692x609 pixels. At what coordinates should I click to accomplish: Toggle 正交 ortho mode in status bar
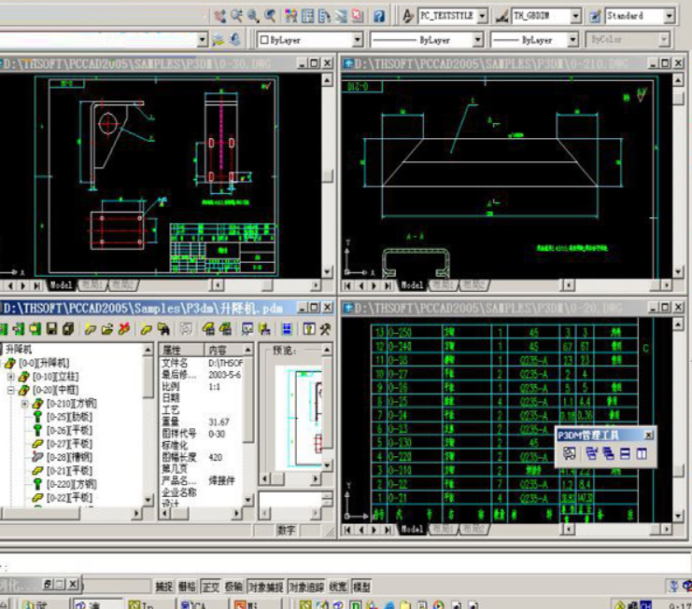pyautogui.click(x=210, y=587)
